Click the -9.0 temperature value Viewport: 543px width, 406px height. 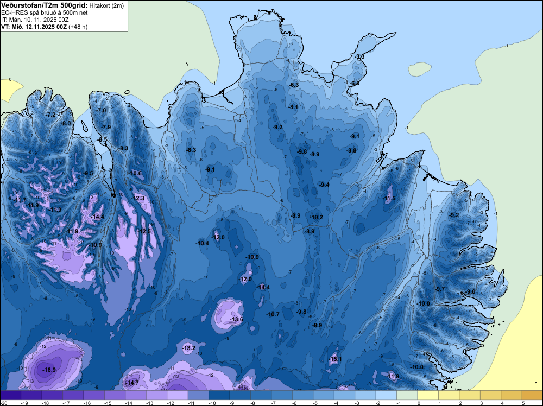click(x=470, y=292)
